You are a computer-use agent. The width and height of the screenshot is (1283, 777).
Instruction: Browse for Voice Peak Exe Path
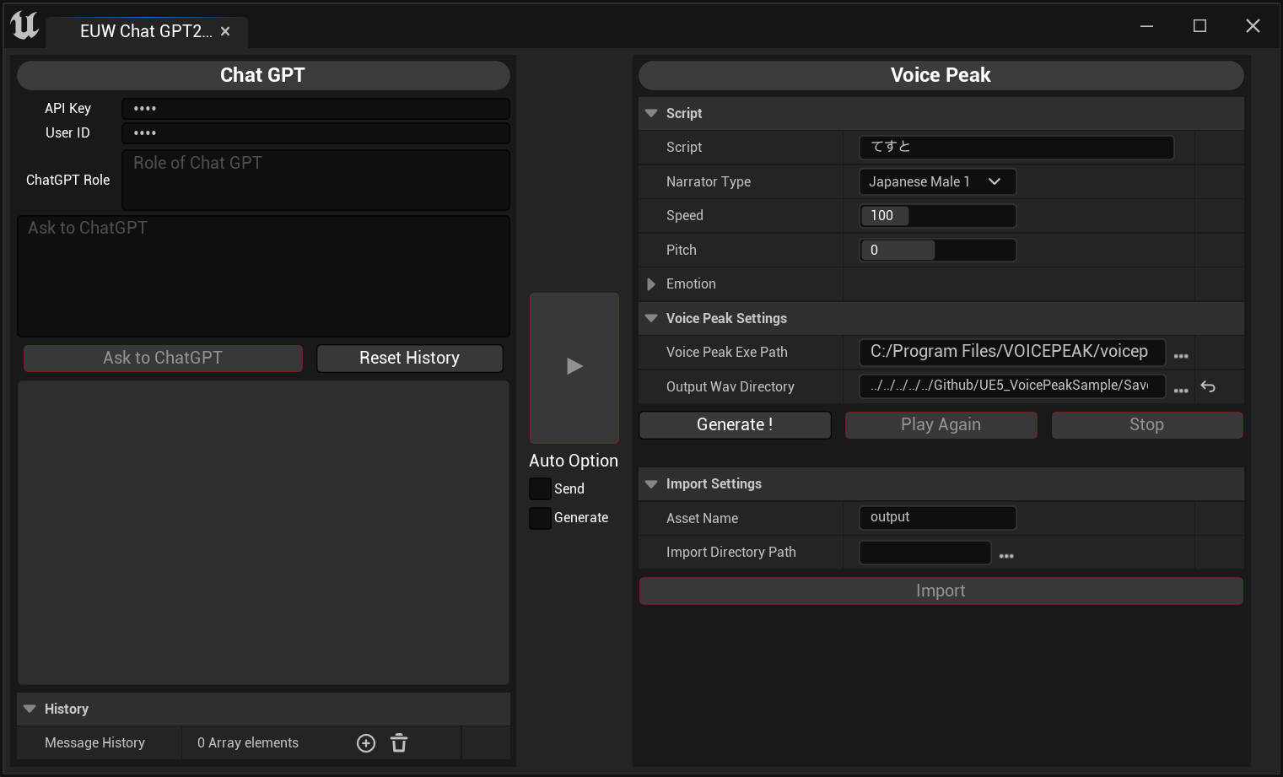(1181, 354)
